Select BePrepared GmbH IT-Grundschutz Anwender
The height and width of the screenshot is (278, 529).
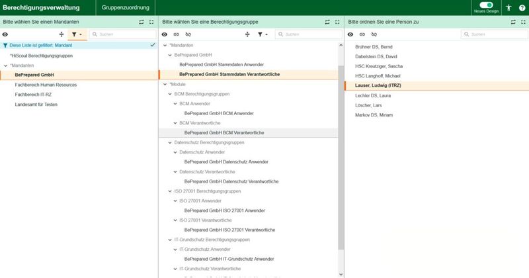click(229, 259)
